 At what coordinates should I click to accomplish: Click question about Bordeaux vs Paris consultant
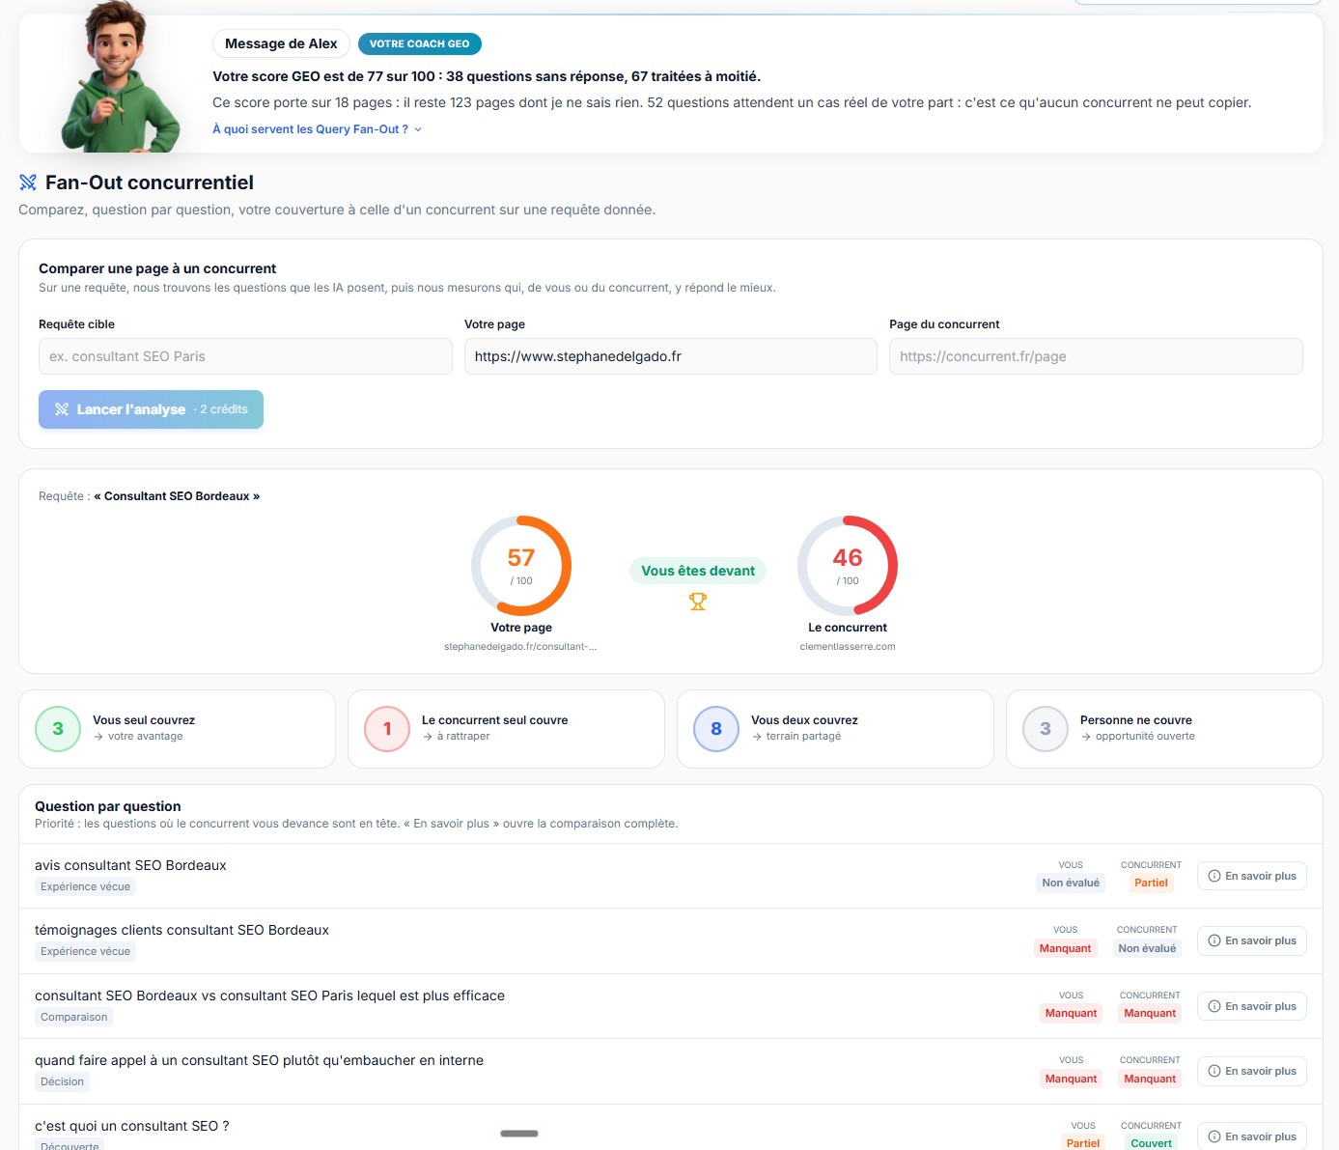269,996
